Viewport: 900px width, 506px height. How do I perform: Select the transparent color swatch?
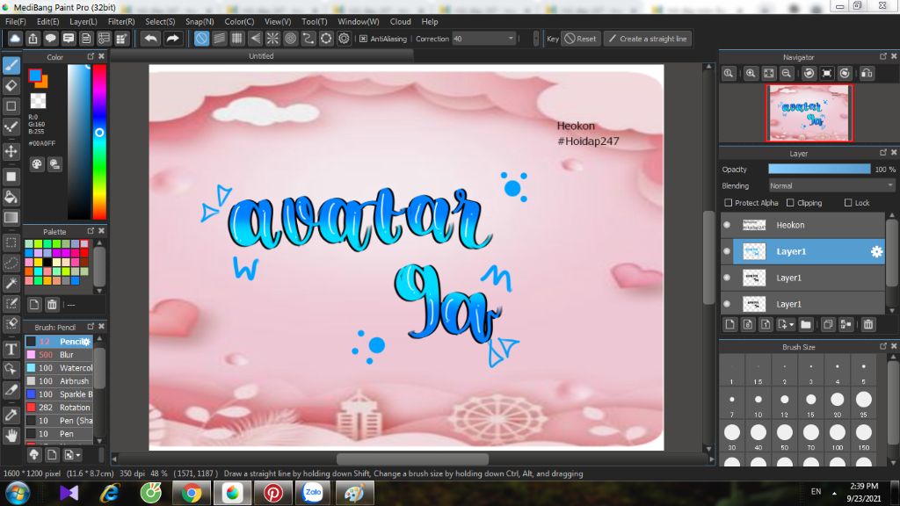click(38, 101)
